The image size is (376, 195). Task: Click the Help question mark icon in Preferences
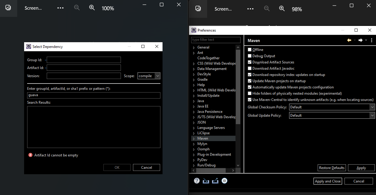click(197, 181)
